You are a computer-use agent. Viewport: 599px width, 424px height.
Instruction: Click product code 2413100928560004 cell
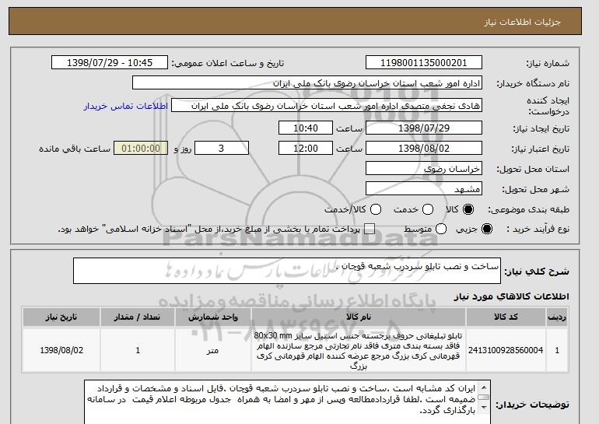pos(506,350)
